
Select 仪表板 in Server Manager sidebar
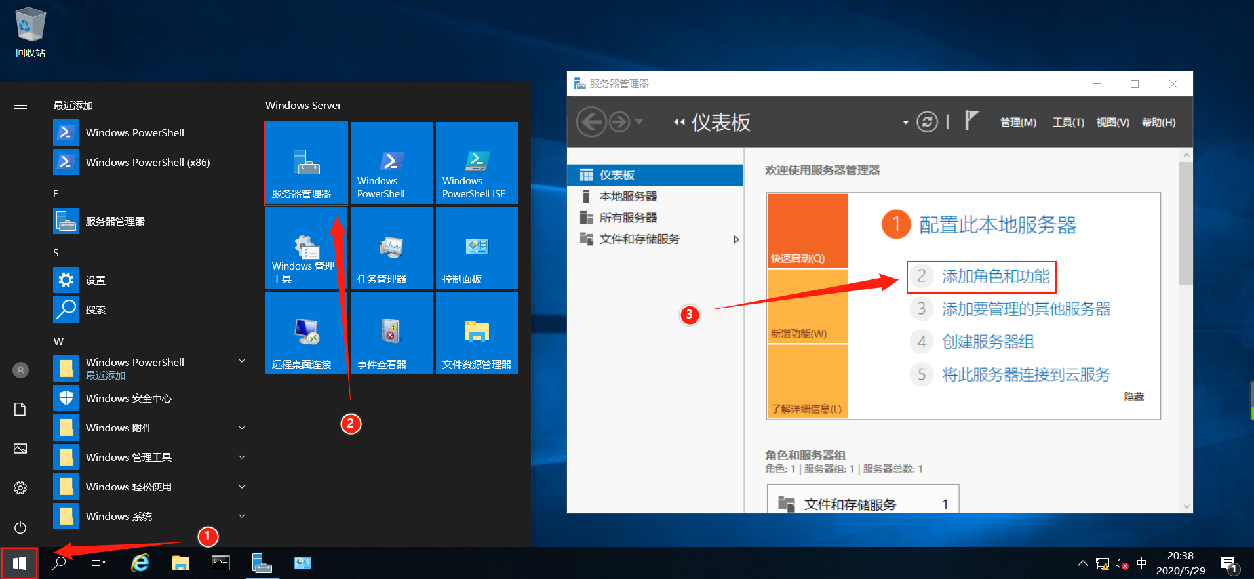[x=655, y=175]
